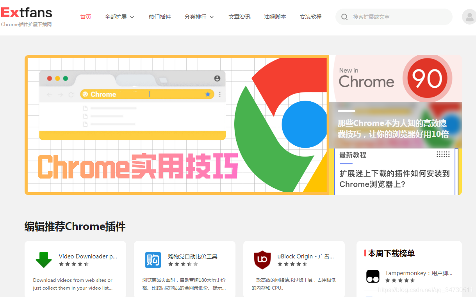Open uBlock Origin plugin title
Image resolution: width=476 pixels, height=297 pixels.
coord(305,256)
